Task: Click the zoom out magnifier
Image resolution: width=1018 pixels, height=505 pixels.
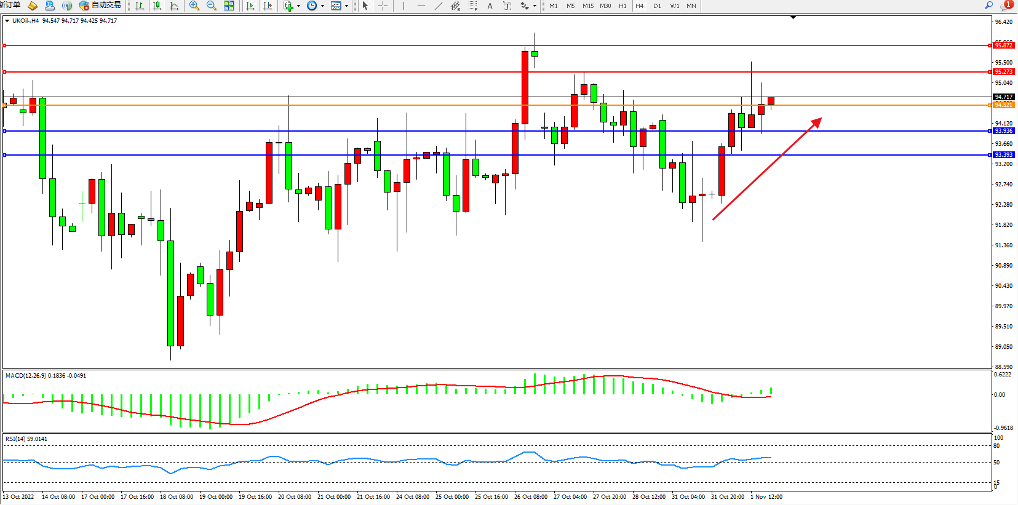Action: pos(212,6)
